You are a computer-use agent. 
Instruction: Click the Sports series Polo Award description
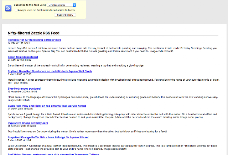point(112,116)
